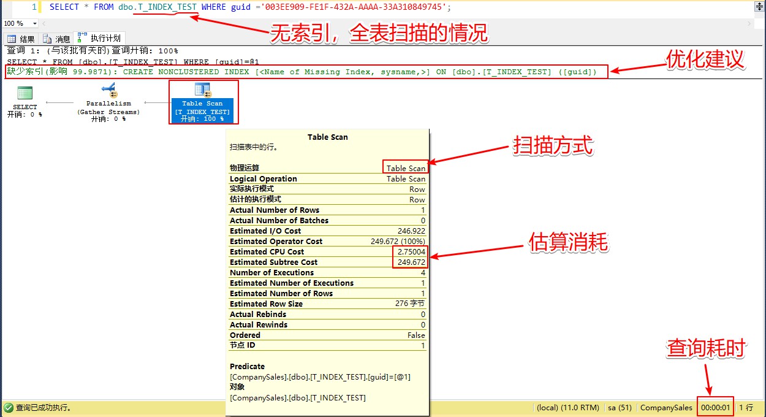Click the SELECT operator icon in plan
The height and width of the screenshot is (417, 766).
coord(25,93)
